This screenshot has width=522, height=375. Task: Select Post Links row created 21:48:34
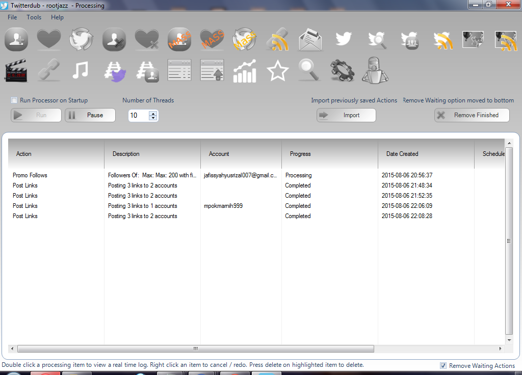point(256,185)
